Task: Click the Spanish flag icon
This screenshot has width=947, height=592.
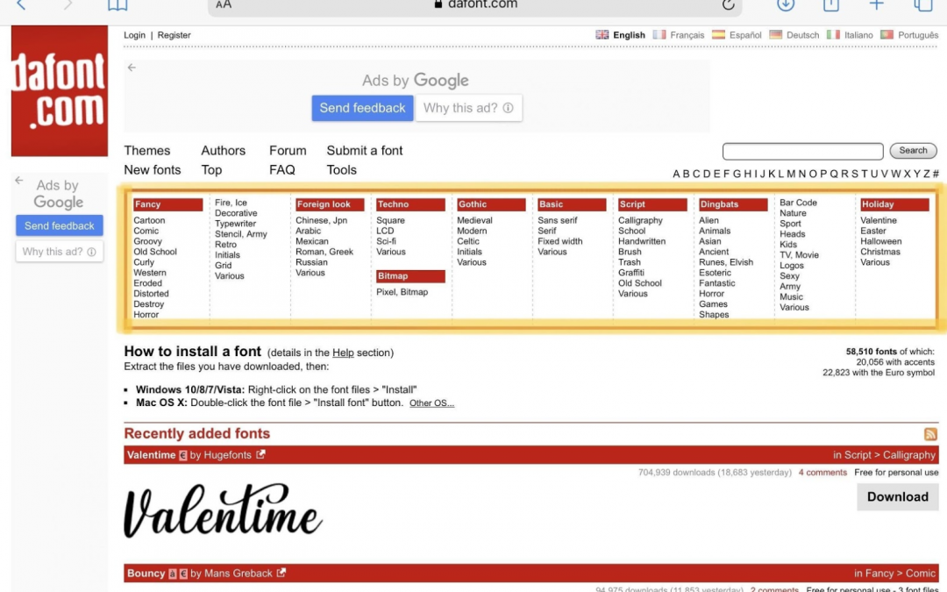Action: click(x=718, y=34)
